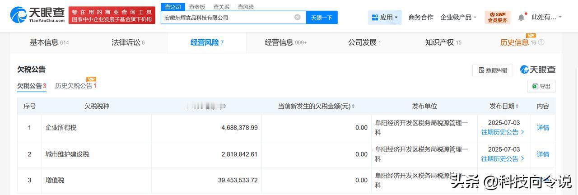This screenshot has width=578, height=195.
Task: Click the red 商业查询工具 banner
Action: (112, 15)
